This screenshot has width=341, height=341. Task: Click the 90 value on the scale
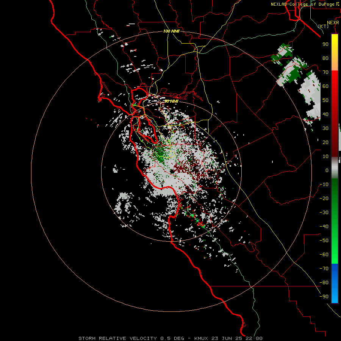click(x=325, y=44)
